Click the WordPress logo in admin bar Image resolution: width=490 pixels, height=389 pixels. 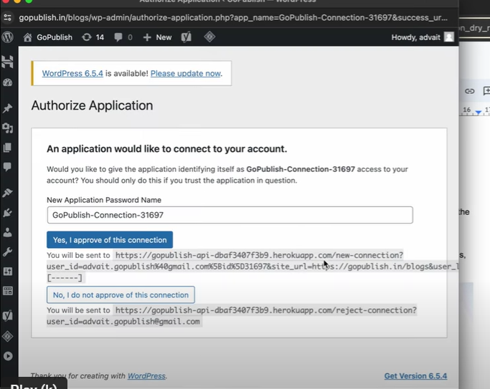(x=8, y=37)
